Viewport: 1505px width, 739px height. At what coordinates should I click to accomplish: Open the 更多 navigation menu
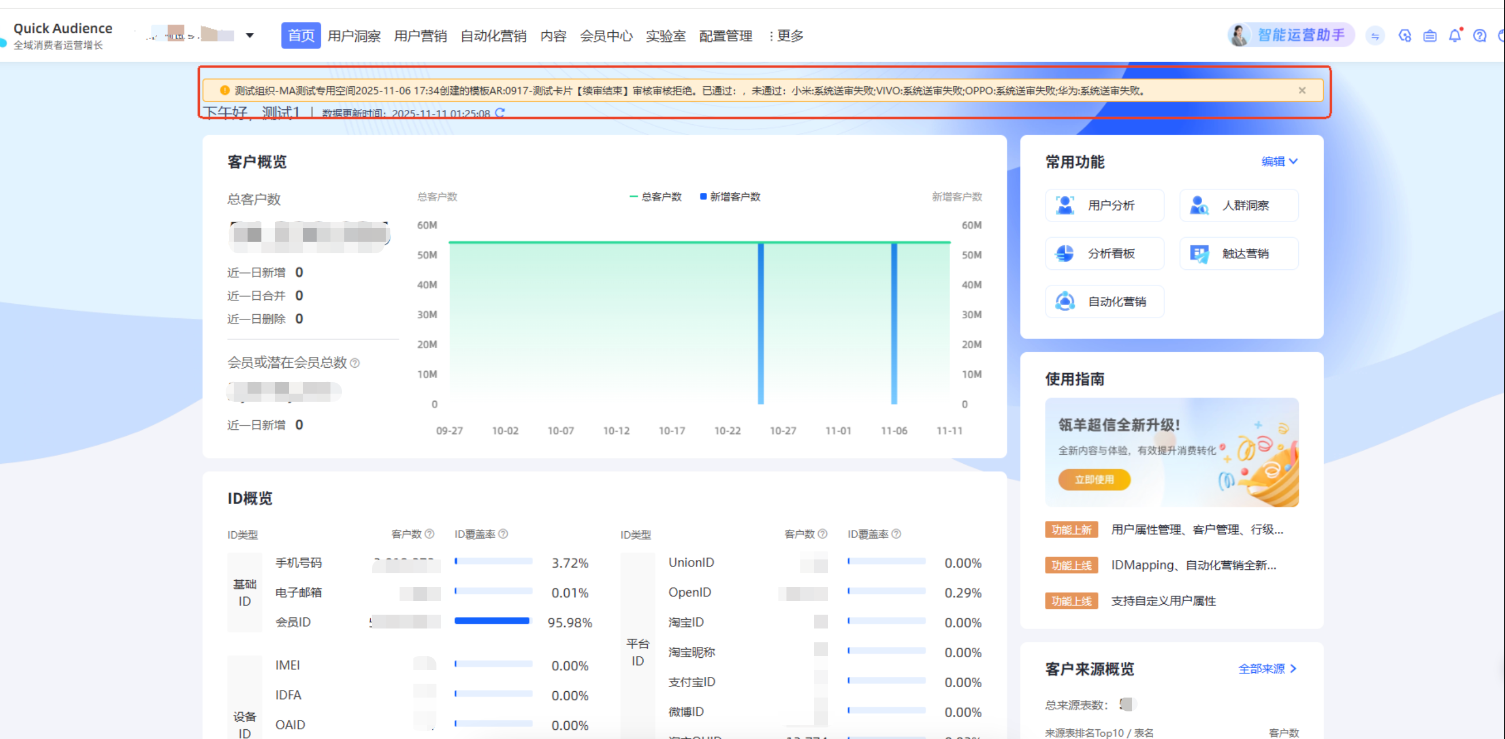[786, 36]
